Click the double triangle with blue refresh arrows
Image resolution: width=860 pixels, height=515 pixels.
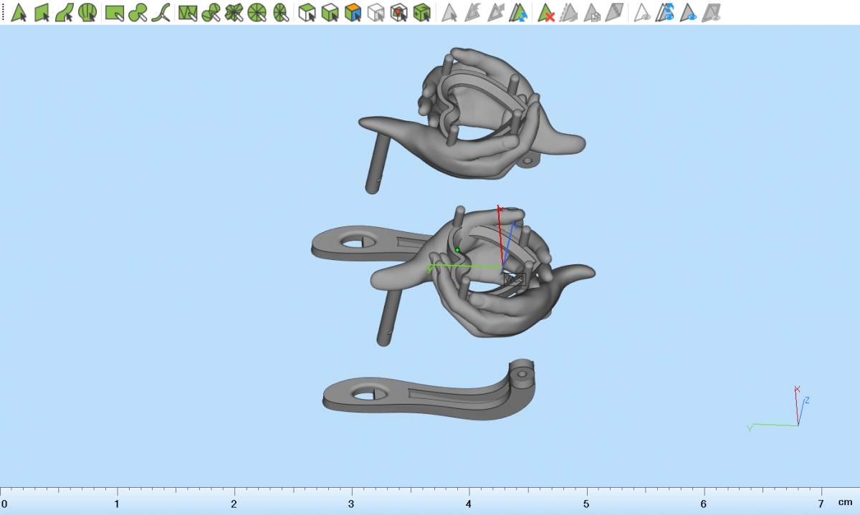pos(666,12)
